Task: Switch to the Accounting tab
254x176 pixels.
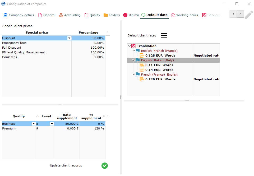Action: (70, 15)
